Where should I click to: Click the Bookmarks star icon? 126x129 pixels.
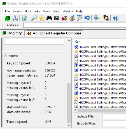[42, 18]
